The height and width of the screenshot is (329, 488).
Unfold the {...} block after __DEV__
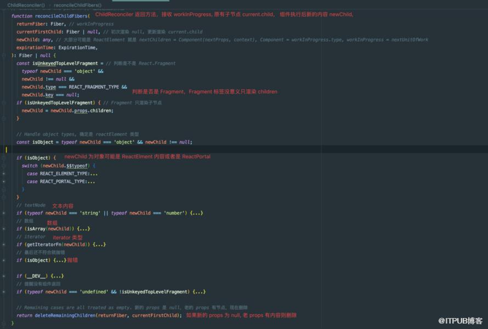tap(57, 276)
